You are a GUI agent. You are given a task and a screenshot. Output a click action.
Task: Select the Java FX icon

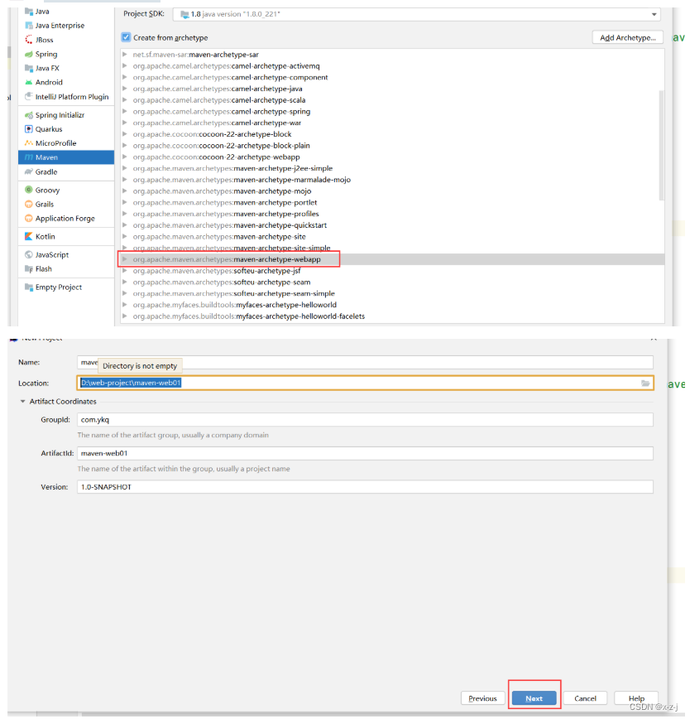[29, 68]
